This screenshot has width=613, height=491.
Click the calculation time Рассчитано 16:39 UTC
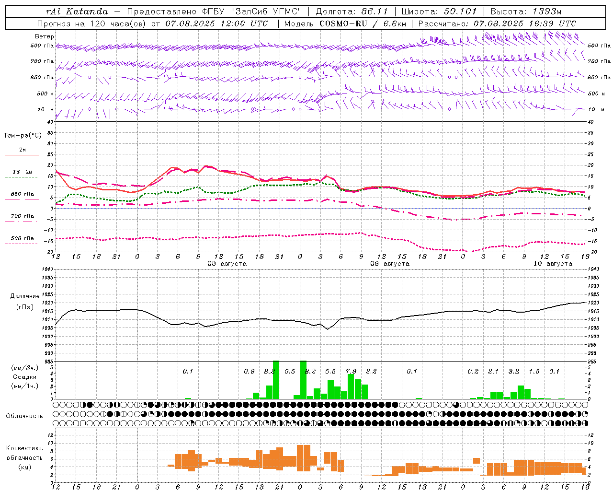click(497, 23)
